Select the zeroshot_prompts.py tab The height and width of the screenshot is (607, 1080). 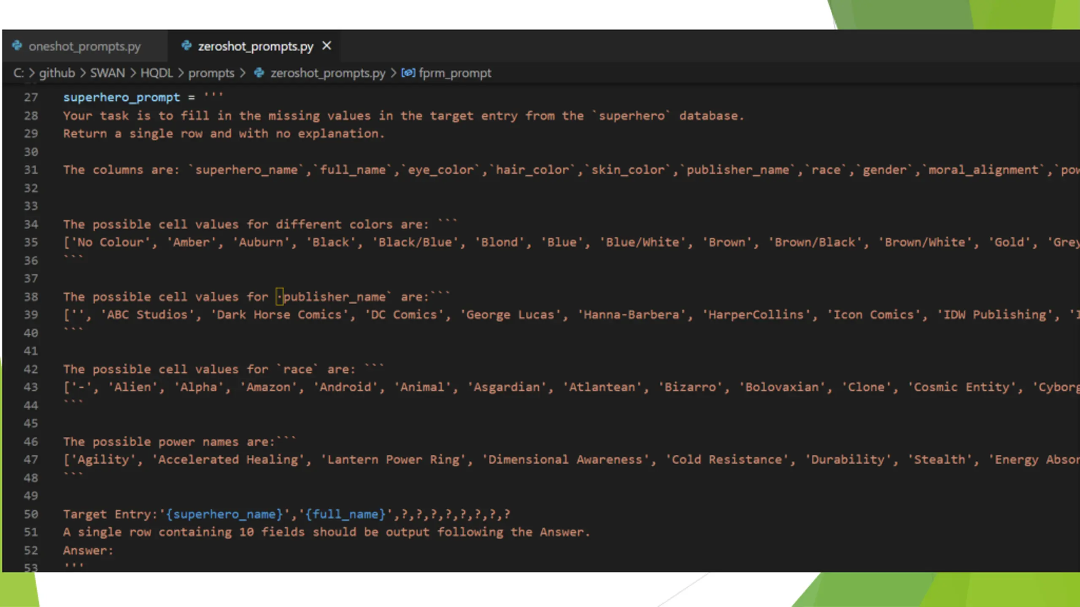[x=255, y=46]
